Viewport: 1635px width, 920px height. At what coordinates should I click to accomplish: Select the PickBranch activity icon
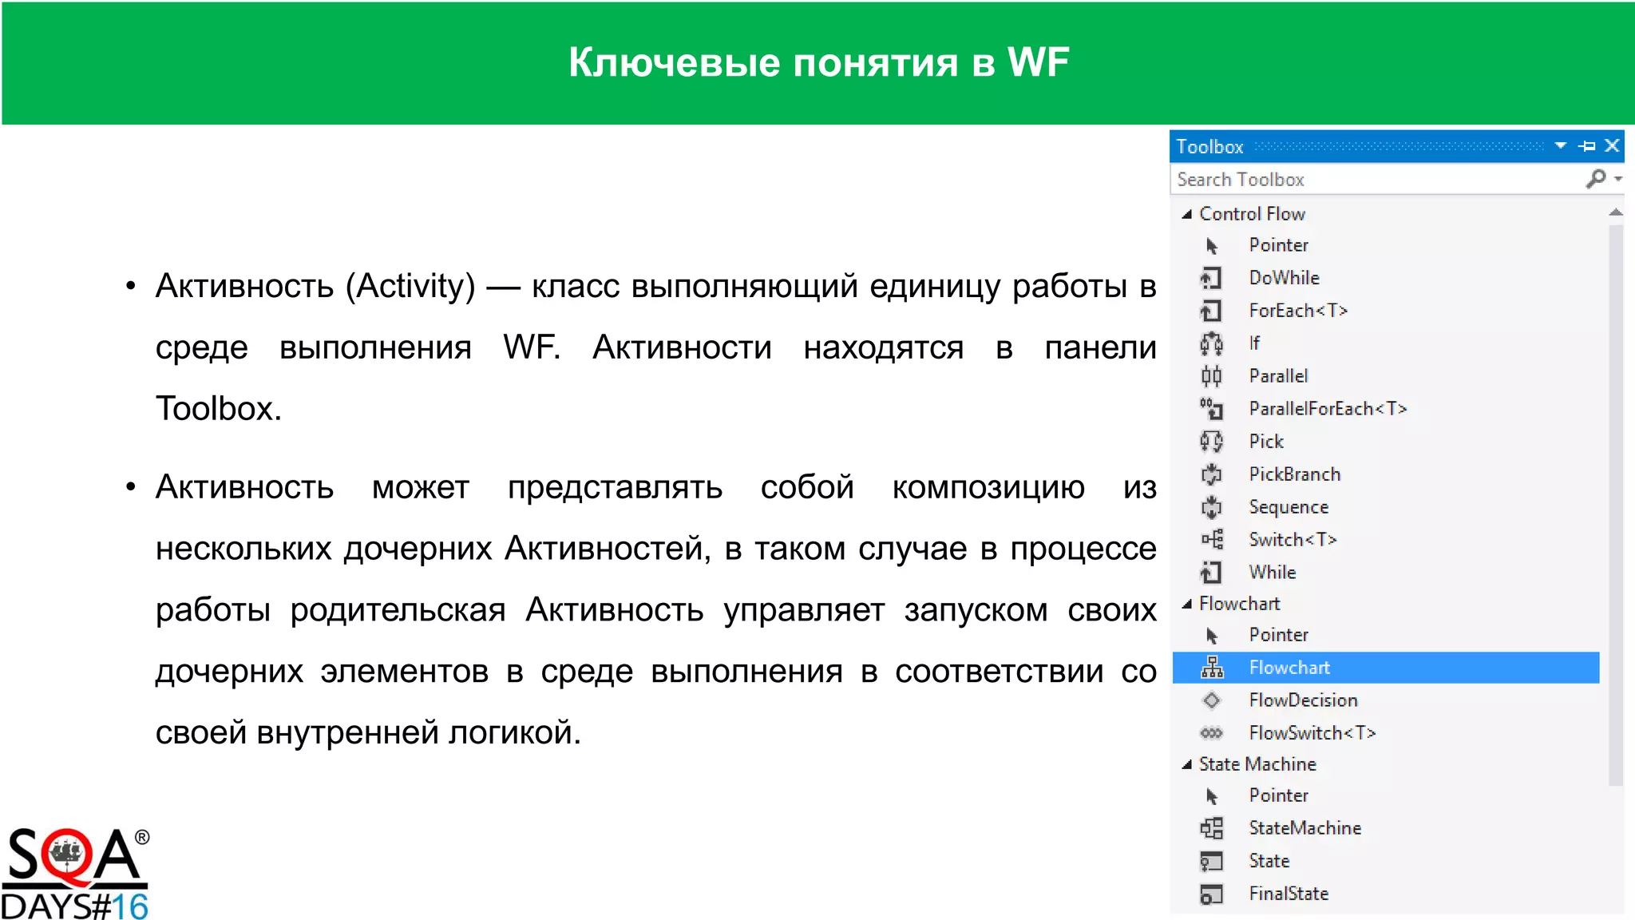[1211, 474]
